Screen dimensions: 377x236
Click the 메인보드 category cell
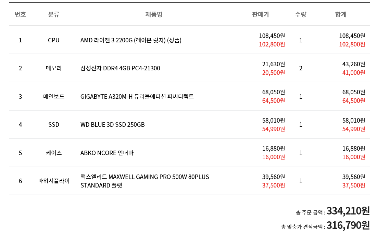click(54, 97)
